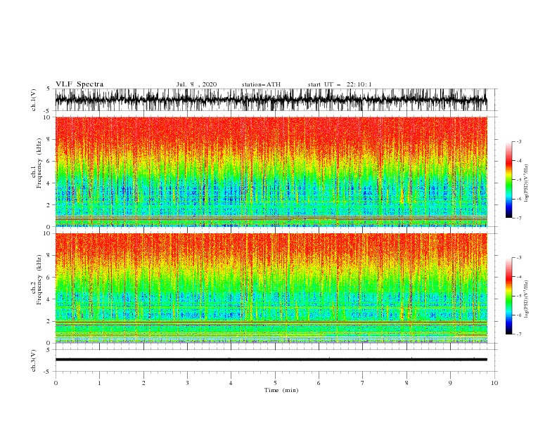The width and height of the screenshot is (557, 430).
Task: Click the "ch.1(V)" axis label
Action: tap(34, 100)
